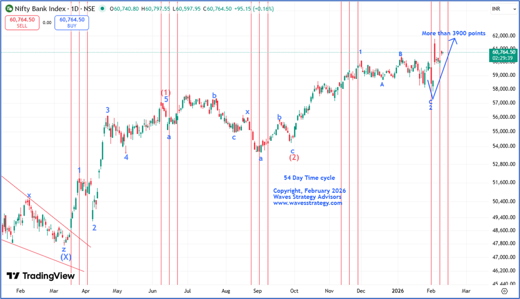Click the 49,400.00 price axis label
Screen dimensions: 520x299
click(504, 217)
